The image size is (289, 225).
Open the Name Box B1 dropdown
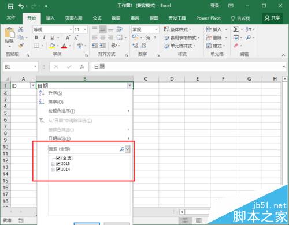(35, 66)
